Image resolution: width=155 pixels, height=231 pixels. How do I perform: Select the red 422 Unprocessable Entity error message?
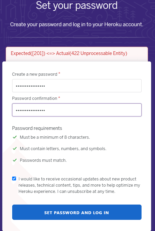pos(69,53)
